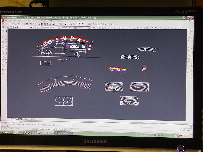Click first-tab arrow in layout tab scroller
The image size is (203, 152).
8,119
